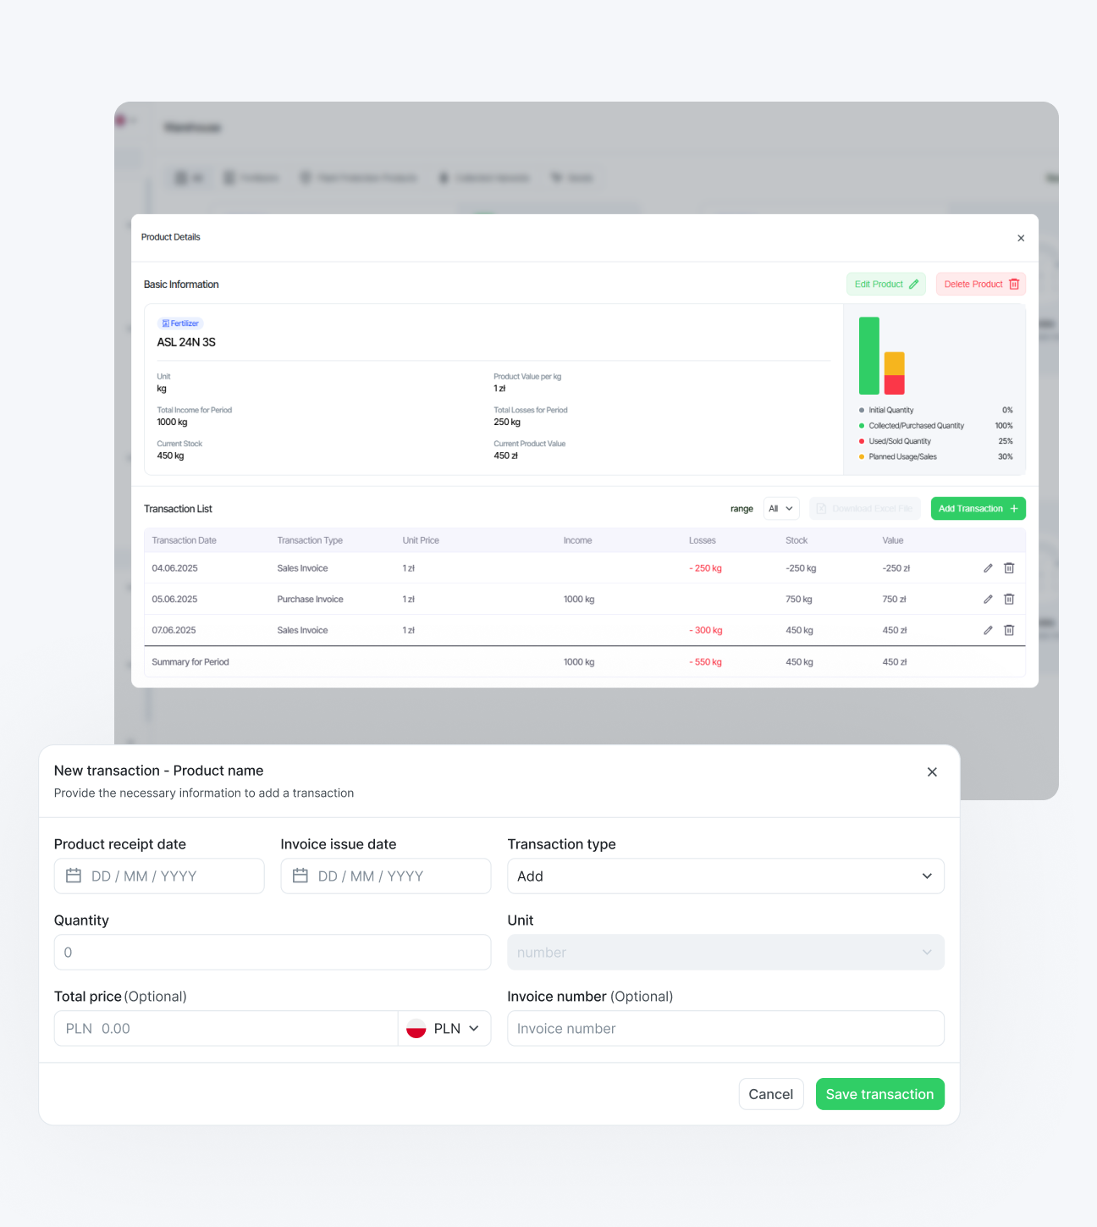The width and height of the screenshot is (1097, 1227).
Task: Click the red bar segment in the chart
Action: tap(895, 385)
